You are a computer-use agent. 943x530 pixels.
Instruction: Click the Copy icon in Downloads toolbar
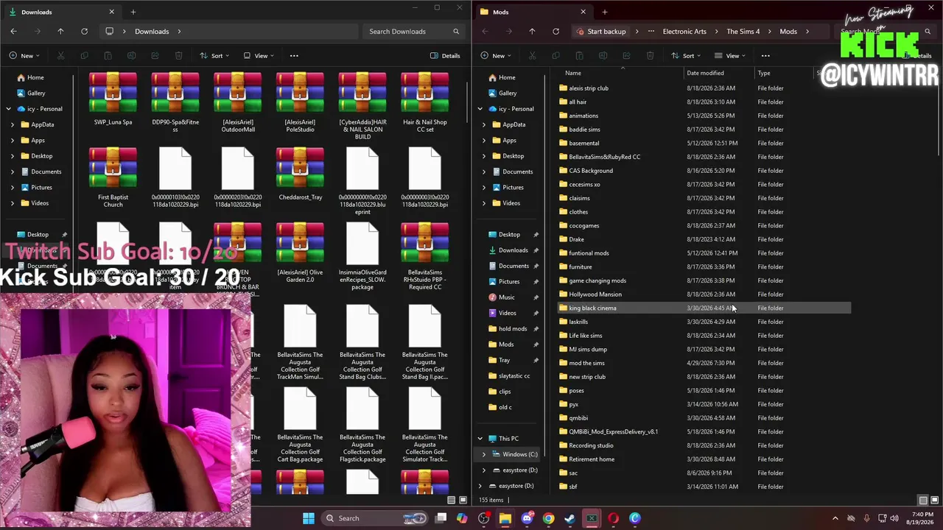[x=84, y=56]
